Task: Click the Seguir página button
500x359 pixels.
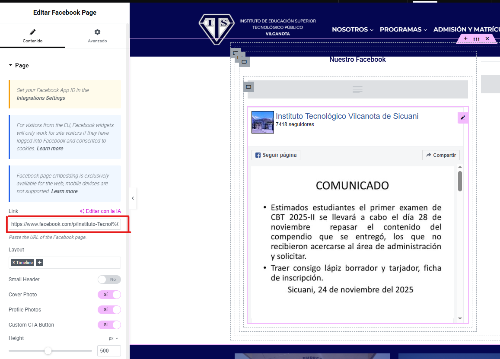Action: (x=276, y=155)
